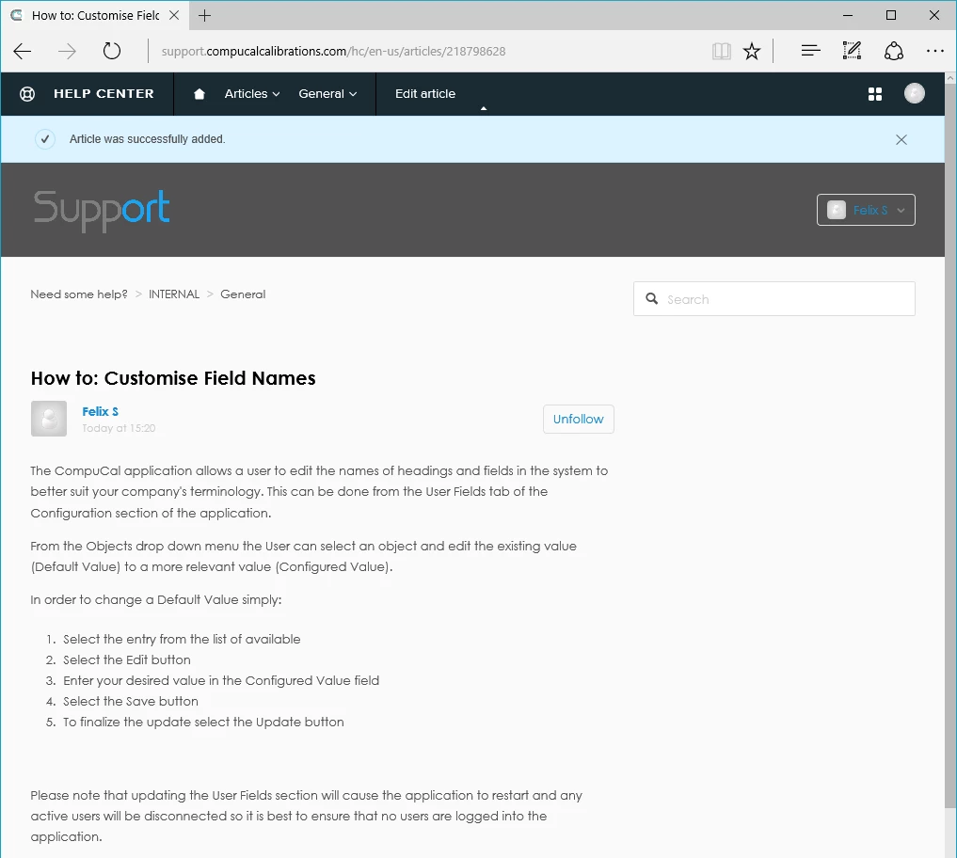Open the Hub lines icon
The height and width of the screenshot is (858, 957).
tap(810, 51)
